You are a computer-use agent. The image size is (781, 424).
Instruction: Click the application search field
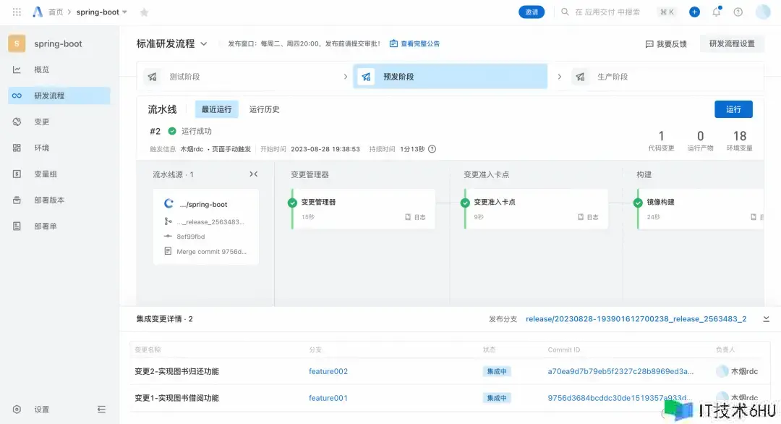pos(607,12)
